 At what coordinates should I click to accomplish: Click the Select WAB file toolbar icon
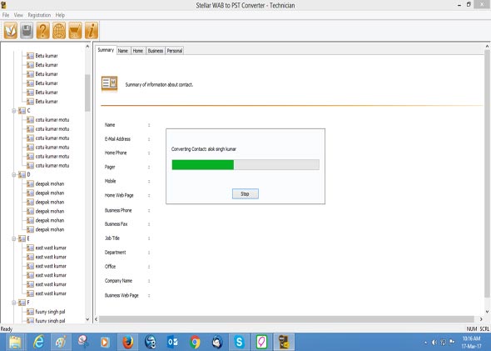11,30
